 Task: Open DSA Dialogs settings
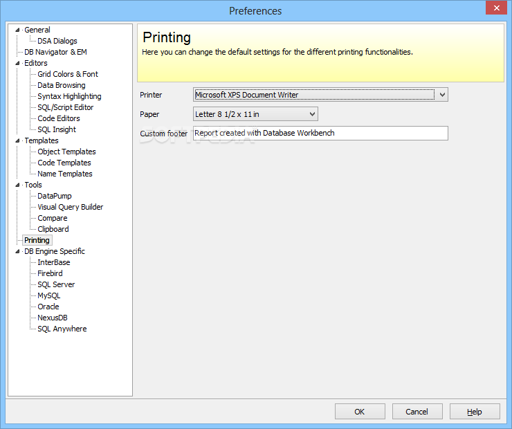[57, 41]
